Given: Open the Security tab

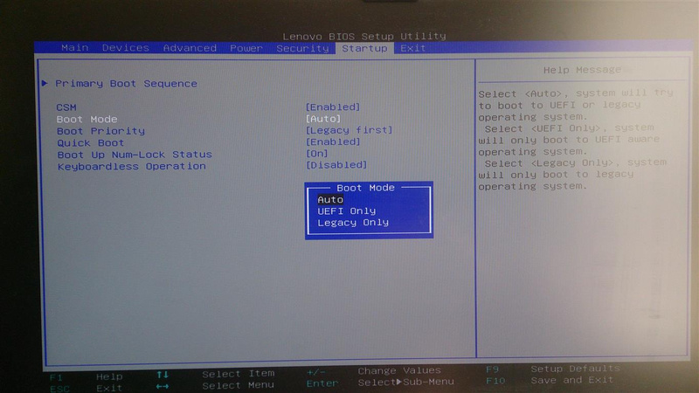Looking at the screenshot, I should [302, 48].
